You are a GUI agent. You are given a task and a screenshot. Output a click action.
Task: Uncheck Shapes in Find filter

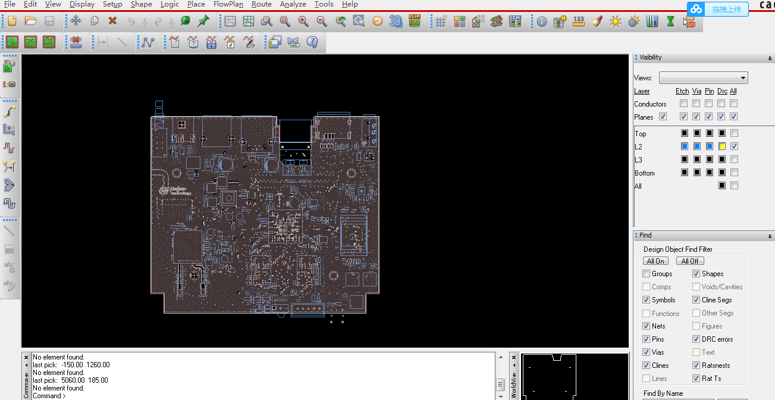(696, 274)
